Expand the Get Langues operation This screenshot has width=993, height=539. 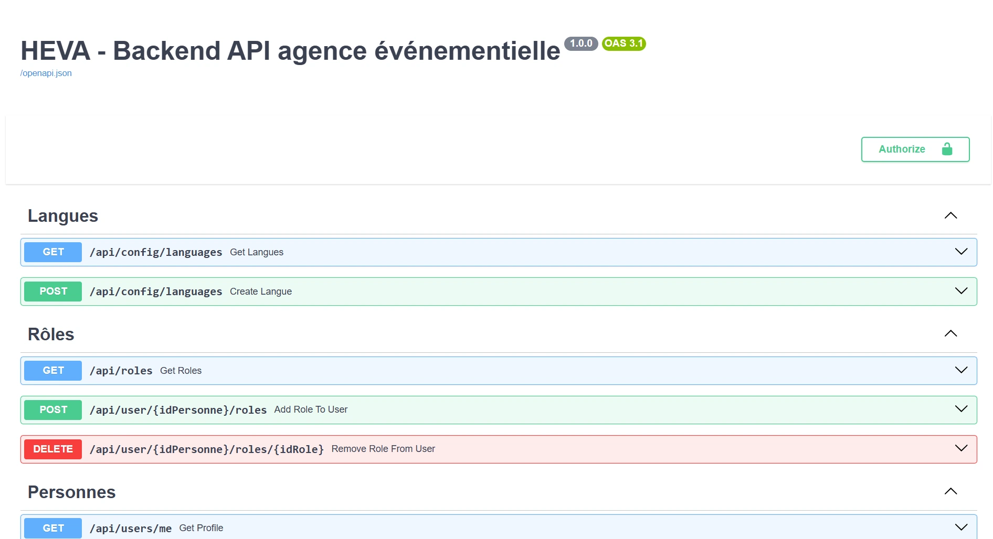961,252
